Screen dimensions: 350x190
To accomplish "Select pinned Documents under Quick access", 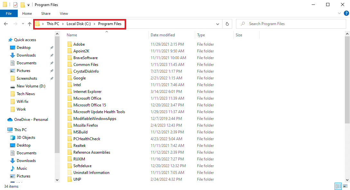I will (26, 63).
